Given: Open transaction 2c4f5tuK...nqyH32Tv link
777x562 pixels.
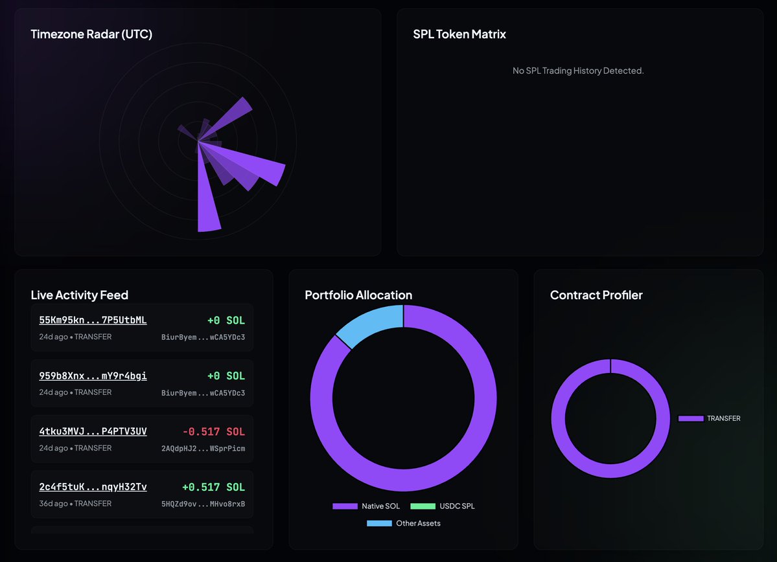Looking at the screenshot, I should 93,487.
